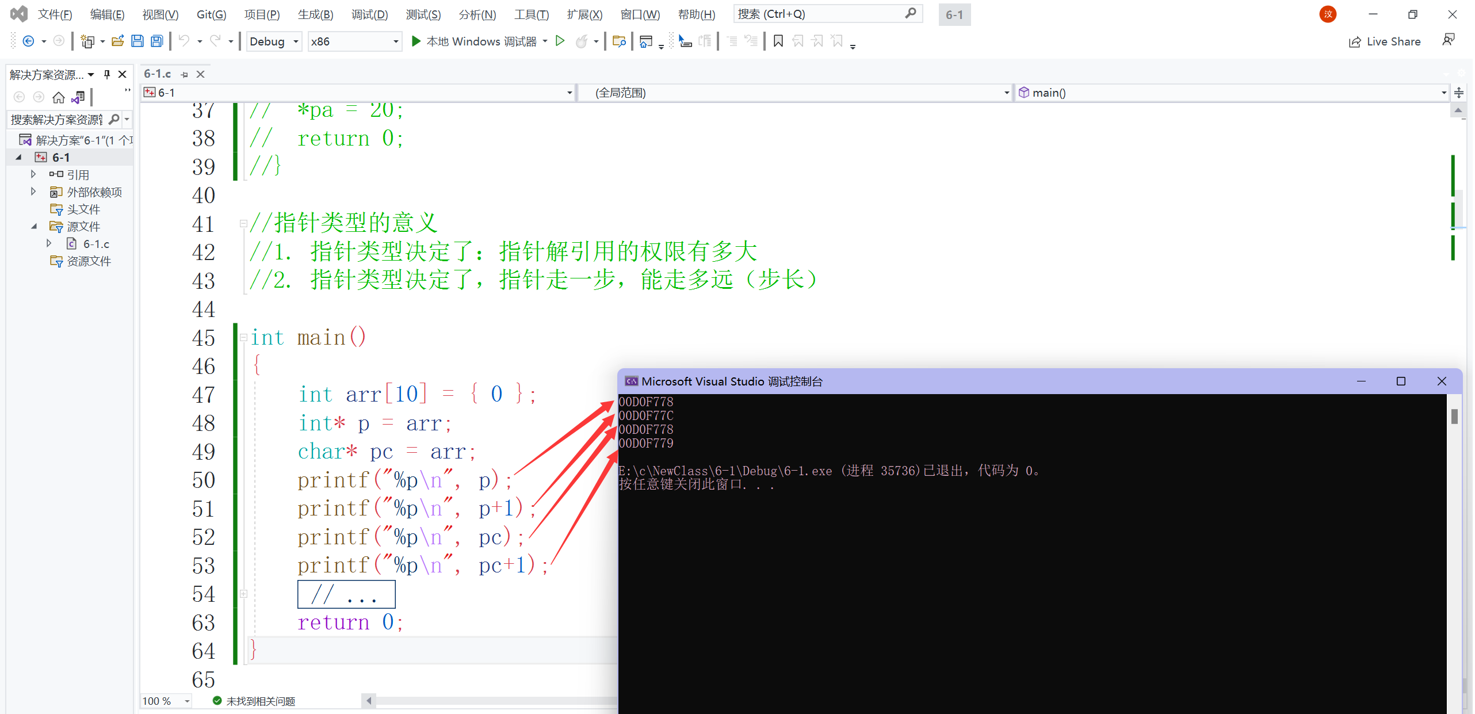Click the Home icon in Solution Explorer
Image resolution: width=1475 pixels, height=714 pixels.
[58, 98]
